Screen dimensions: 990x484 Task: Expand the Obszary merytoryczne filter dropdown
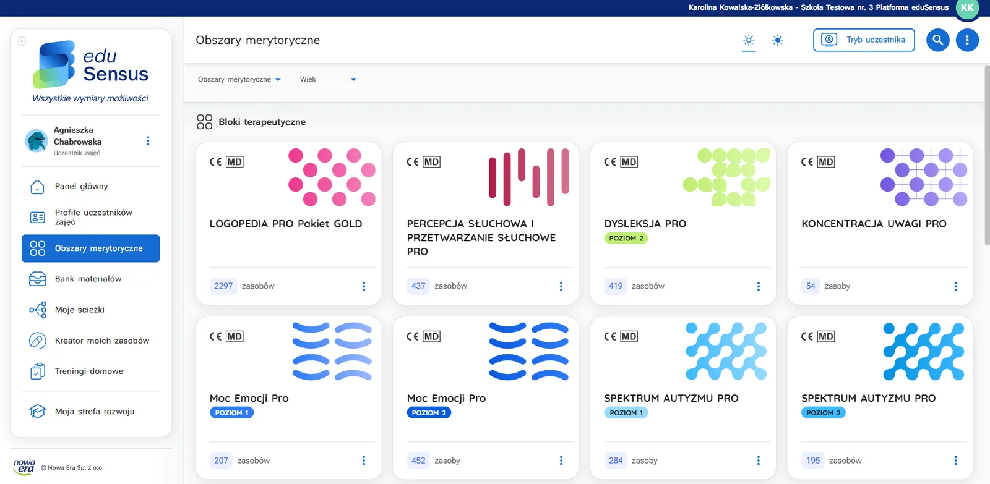(240, 79)
